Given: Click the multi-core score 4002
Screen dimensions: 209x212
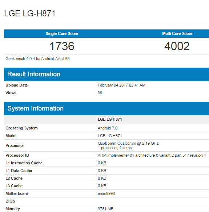Looking at the screenshot, I should [x=177, y=46].
